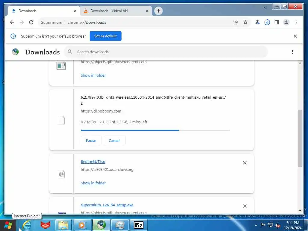Click the taskbar clock showing 6:11 PM

[293, 225]
